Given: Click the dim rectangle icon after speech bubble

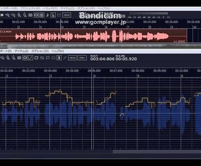Looking at the screenshot, I should point(53,58).
